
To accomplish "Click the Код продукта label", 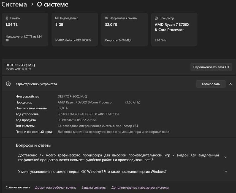I will pos(26,120).
